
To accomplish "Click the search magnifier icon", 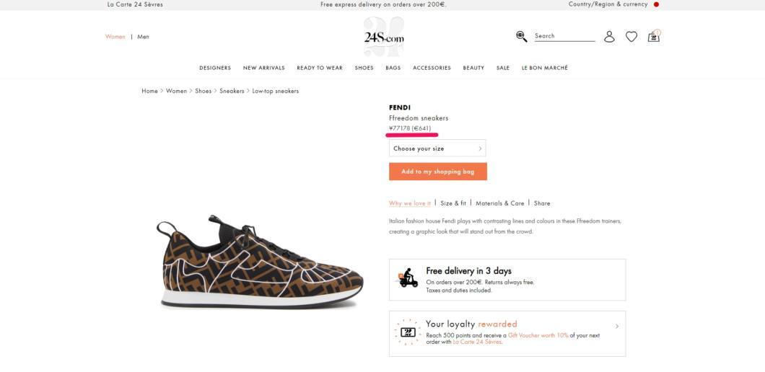I will tap(522, 37).
